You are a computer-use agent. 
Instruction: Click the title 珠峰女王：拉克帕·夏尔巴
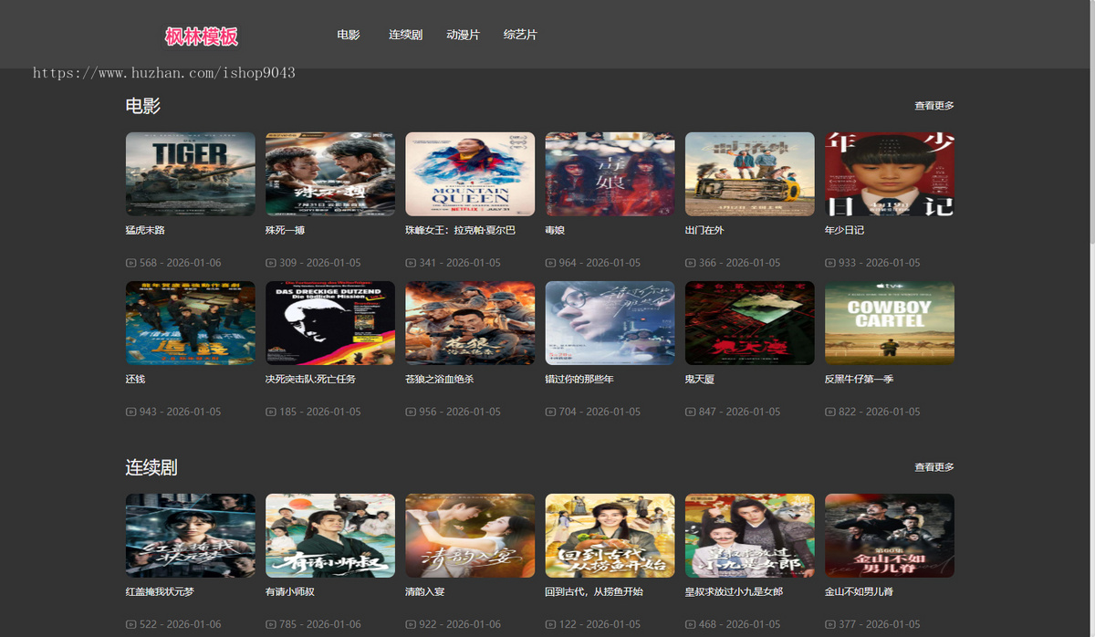[x=460, y=230]
